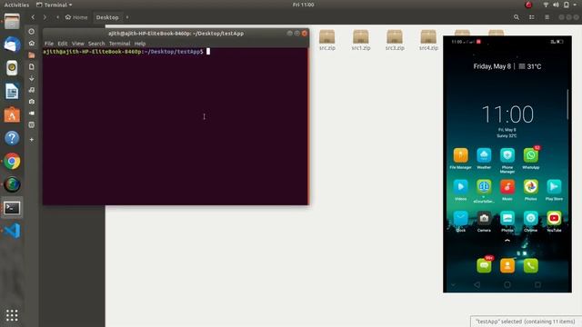Toggle Files grid/list view button
The width and height of the screenshot is (582, 327).
point(531,17)
